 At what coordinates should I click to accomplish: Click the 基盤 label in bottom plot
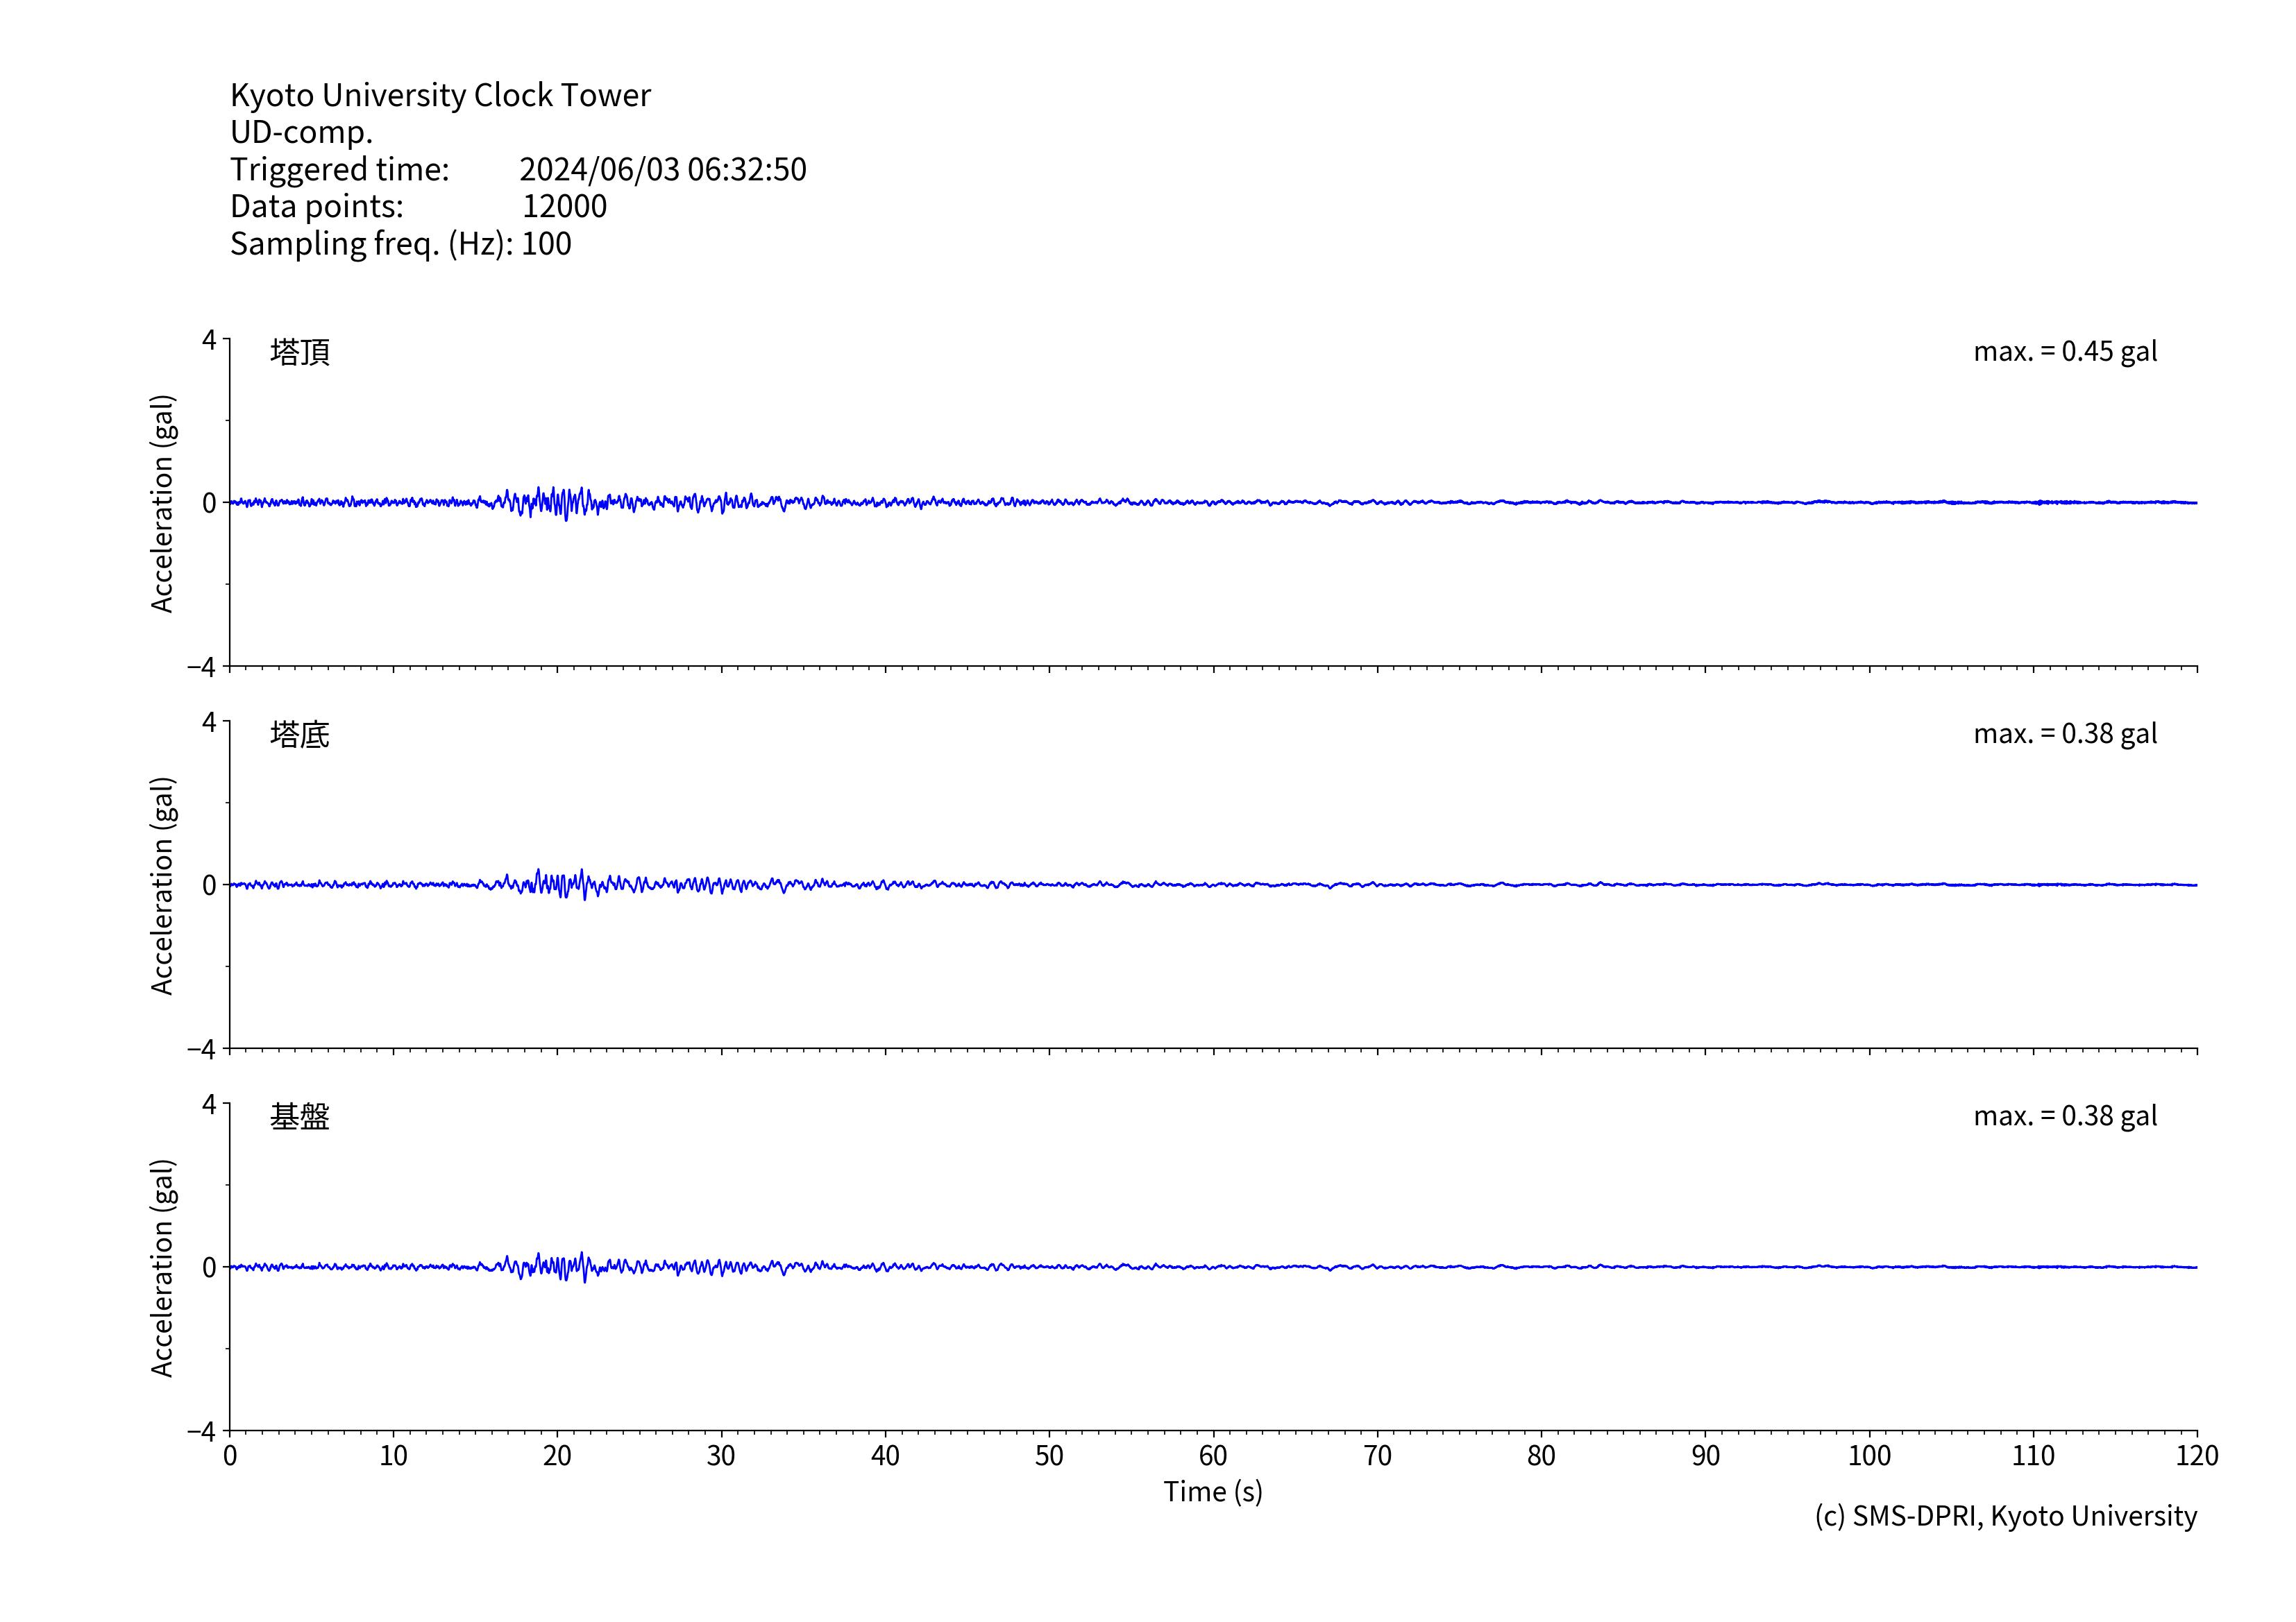pyautogui.click(x=299, y=1116)
